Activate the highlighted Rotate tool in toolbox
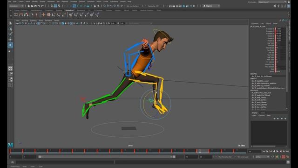298x168 pixels. (10, 45)
